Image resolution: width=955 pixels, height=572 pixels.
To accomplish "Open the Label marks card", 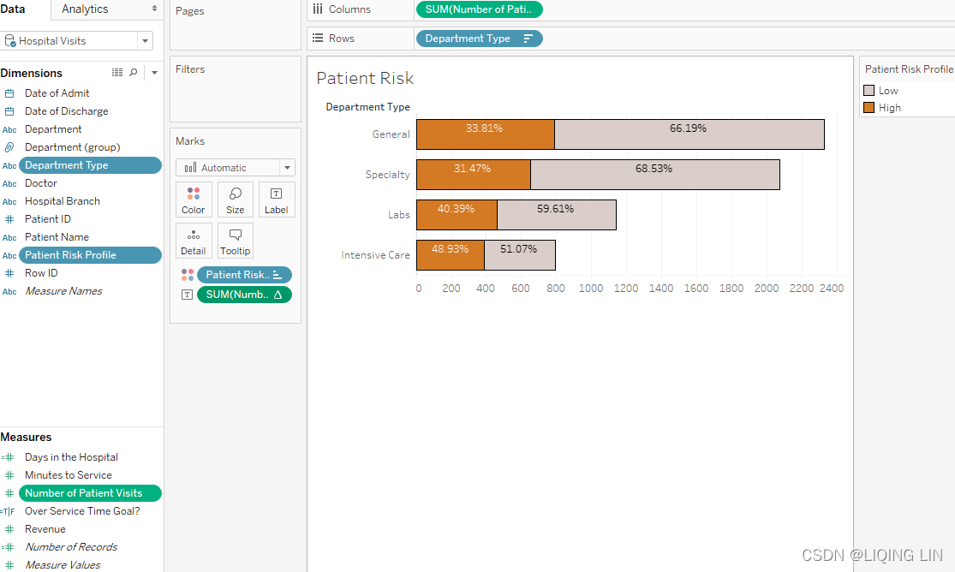I will pyautogui.click(x=277, y=200).
